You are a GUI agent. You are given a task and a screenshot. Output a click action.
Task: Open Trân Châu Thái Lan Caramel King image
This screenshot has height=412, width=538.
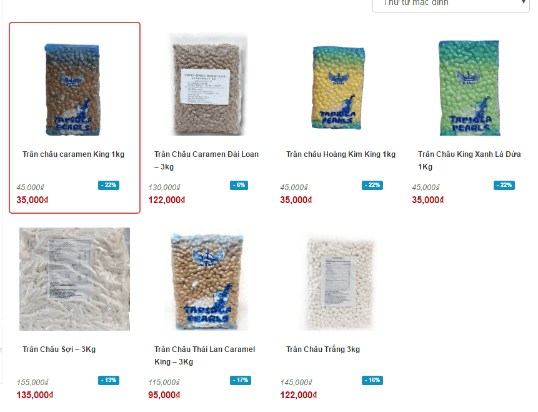(207, 279)
